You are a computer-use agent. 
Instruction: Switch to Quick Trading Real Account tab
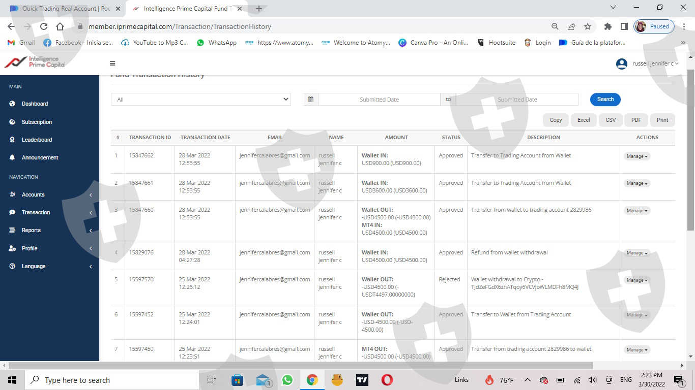click(65, 9)
